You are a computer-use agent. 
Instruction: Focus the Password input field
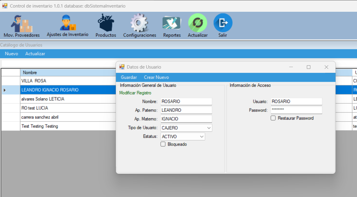(296, 110)
